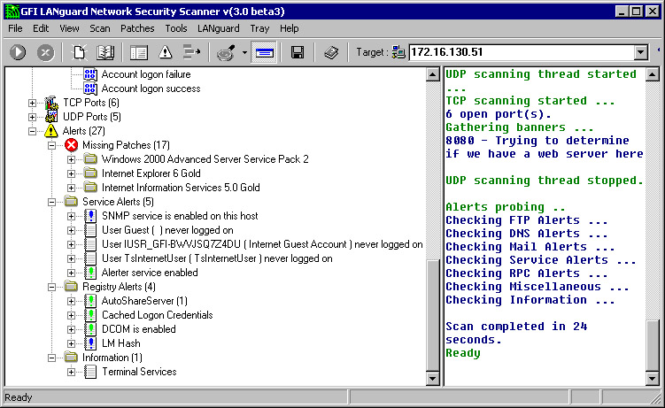Open the LANguard menu
Image resolution: width=665 pixels, height=408 pixels.
tap(219, 28)
